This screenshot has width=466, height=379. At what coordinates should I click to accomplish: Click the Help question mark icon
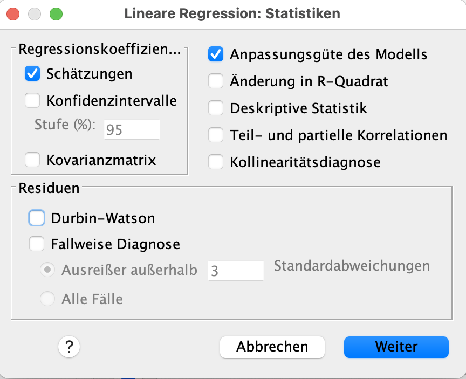[x=68, y=347]
